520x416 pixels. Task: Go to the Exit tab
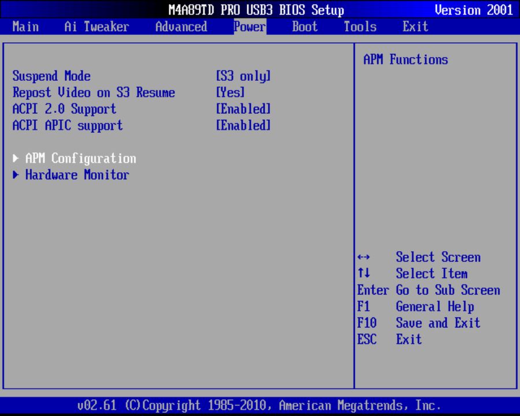click(x=415, y=27)
